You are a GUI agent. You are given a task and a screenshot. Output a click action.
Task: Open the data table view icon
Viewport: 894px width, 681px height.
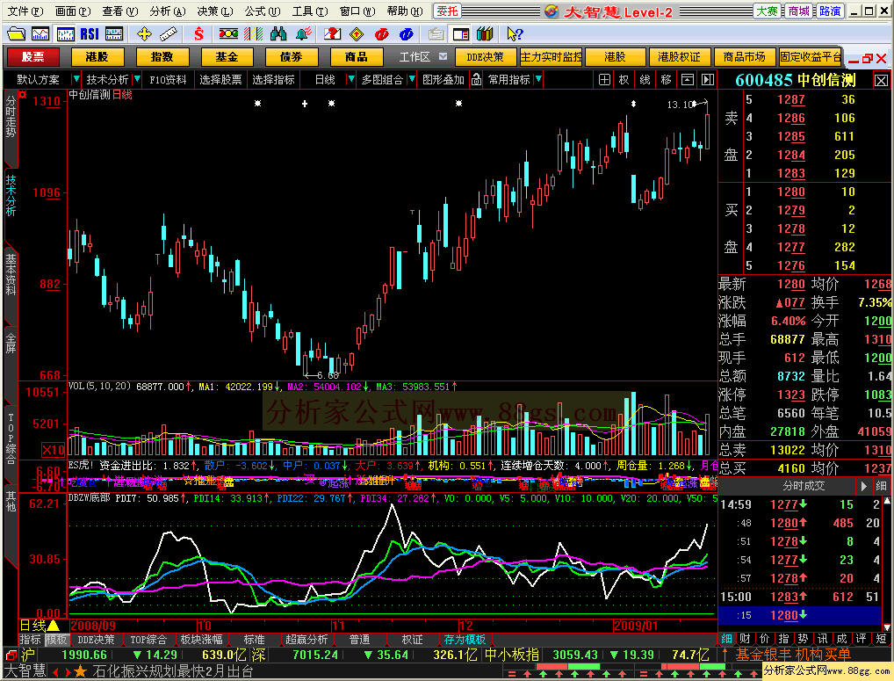coord(114,34)
